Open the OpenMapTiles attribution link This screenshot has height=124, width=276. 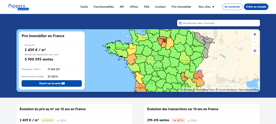203,90
